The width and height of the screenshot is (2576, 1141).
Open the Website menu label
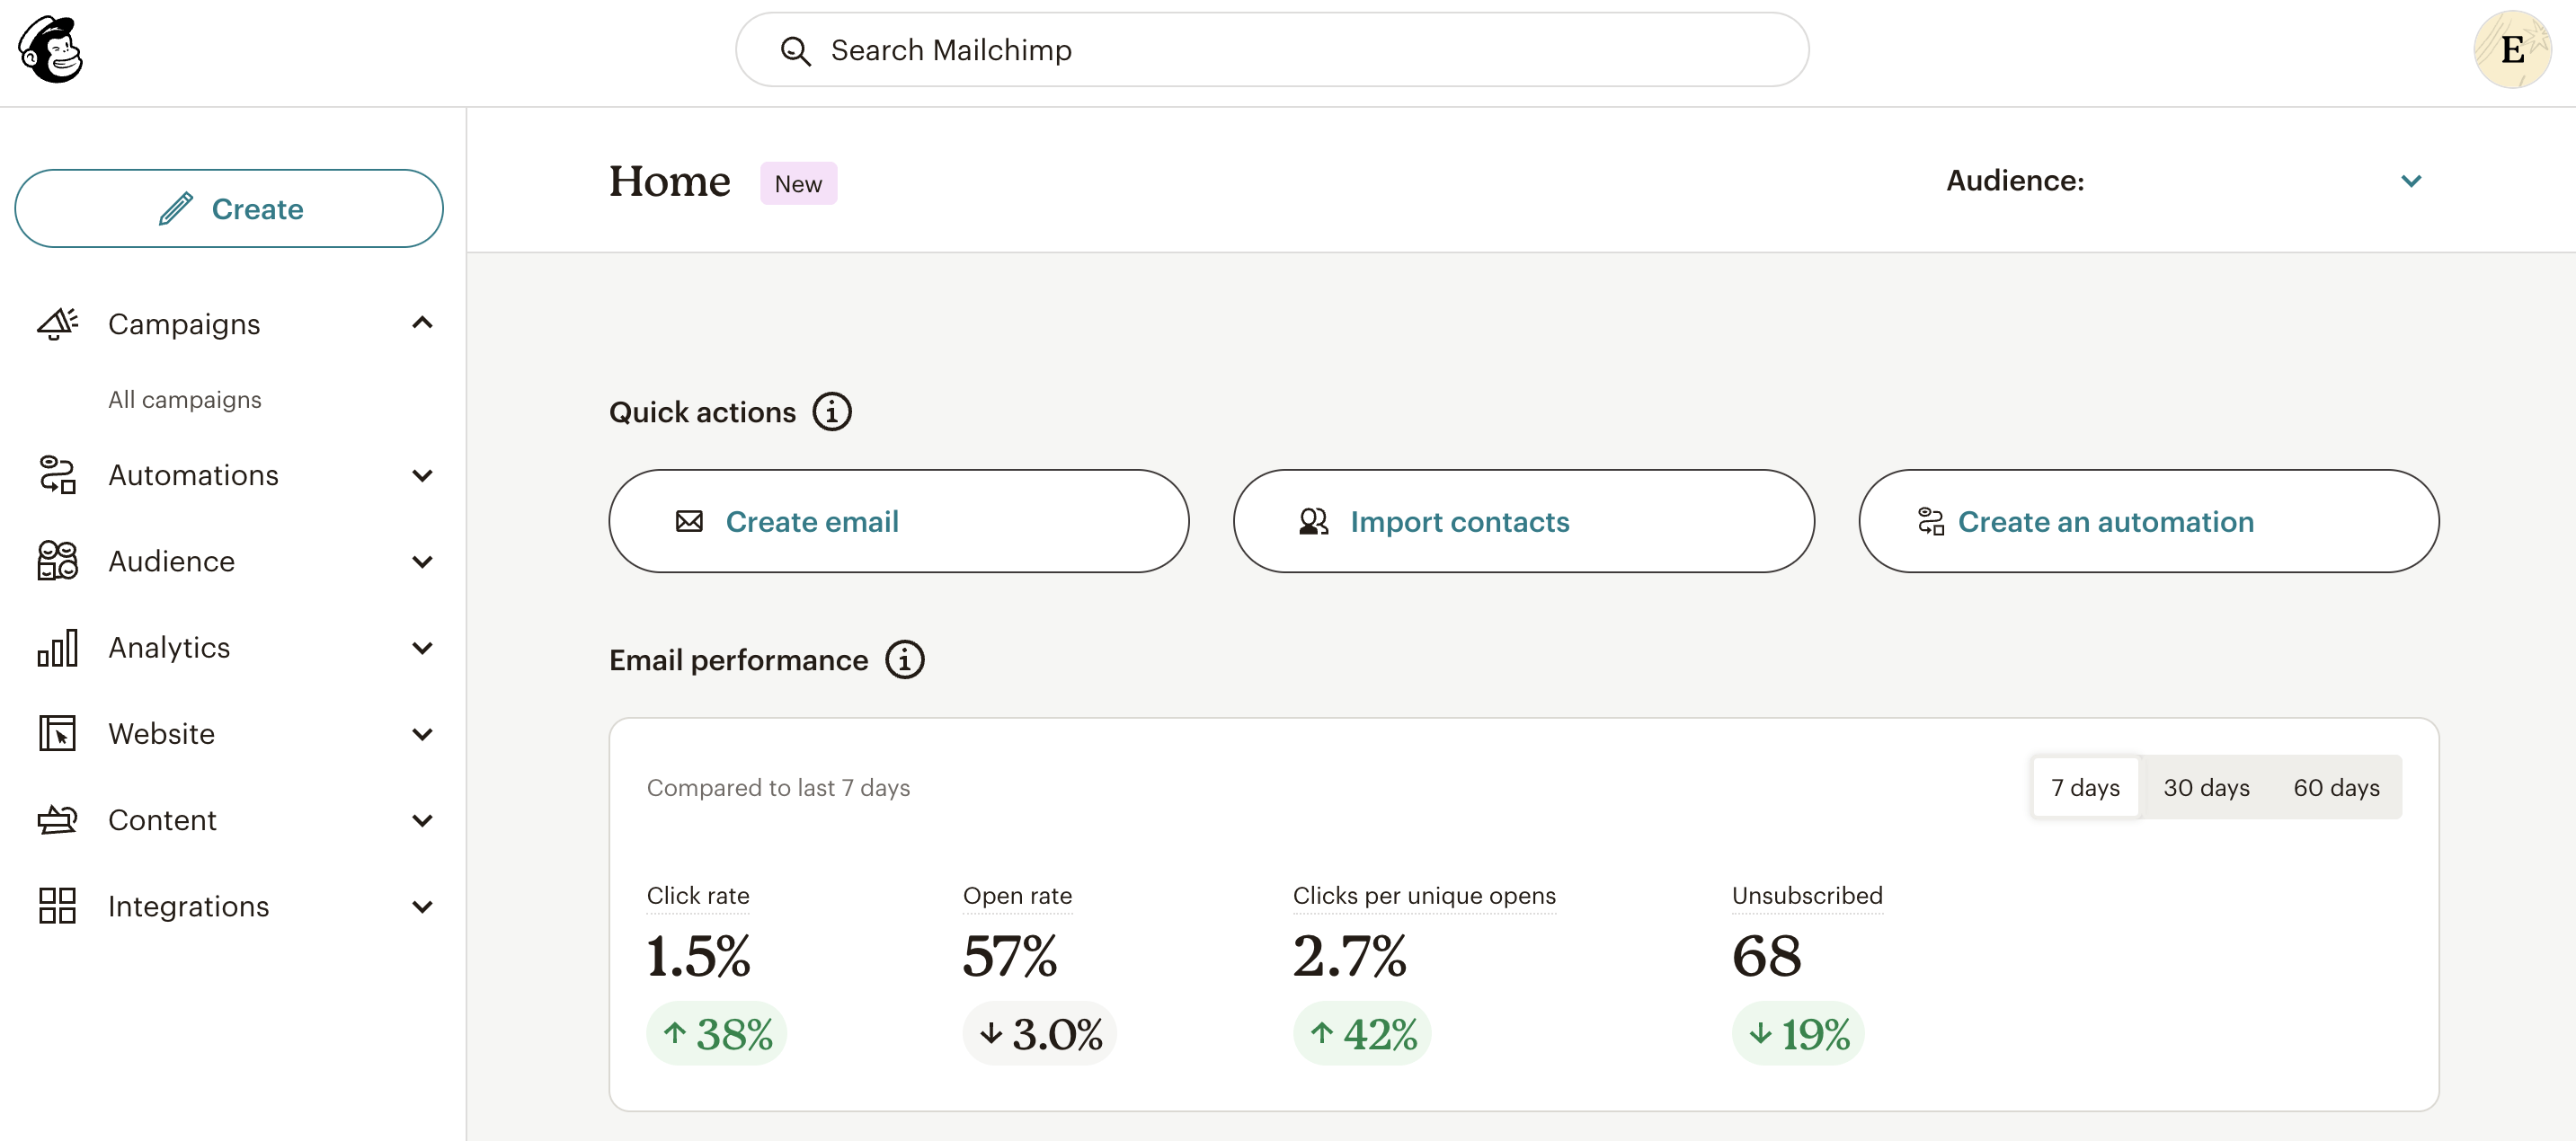coord(161,734)
